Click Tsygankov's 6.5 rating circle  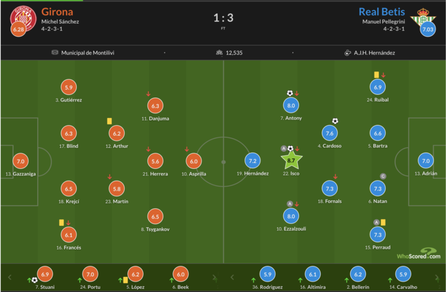tap(155, 216)
